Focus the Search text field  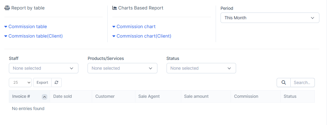(302, 83)
